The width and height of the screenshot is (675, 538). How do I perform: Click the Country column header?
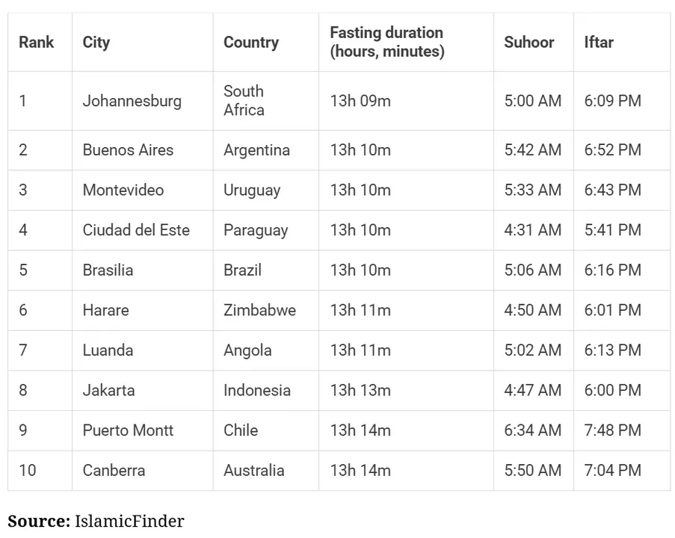click(x=251, y=42)
